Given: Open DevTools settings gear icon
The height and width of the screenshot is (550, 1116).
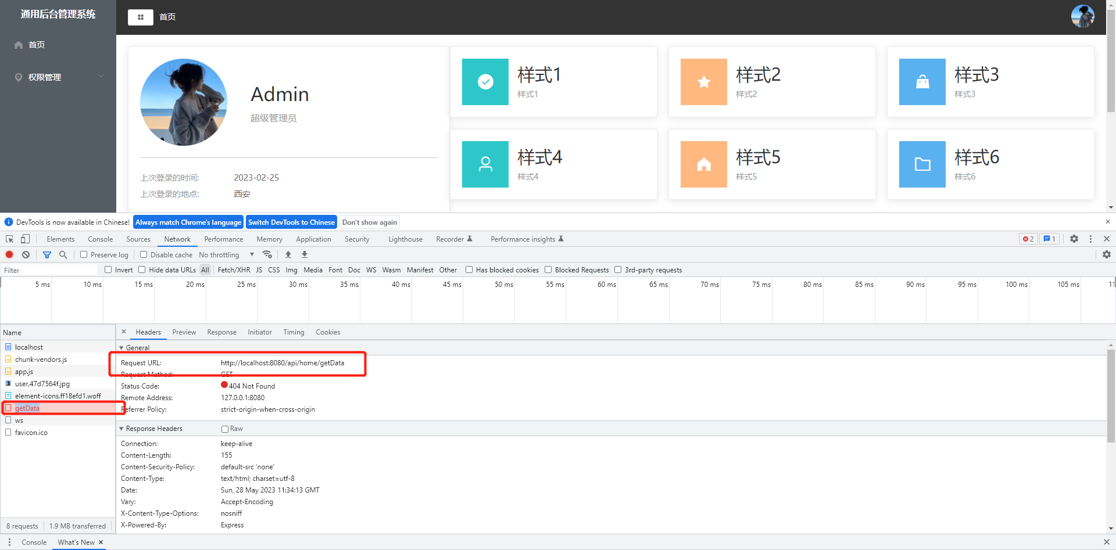Looking at the screenshot, I should coord(1074,239).
